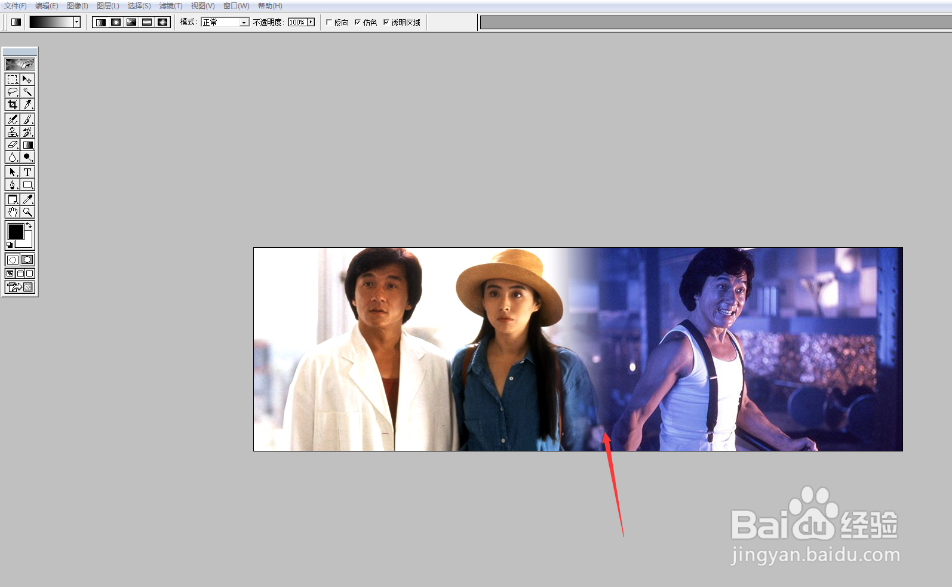Switch to Standard editing mode
This screenshot has width=952, height=587.
[x=13, y=260]
